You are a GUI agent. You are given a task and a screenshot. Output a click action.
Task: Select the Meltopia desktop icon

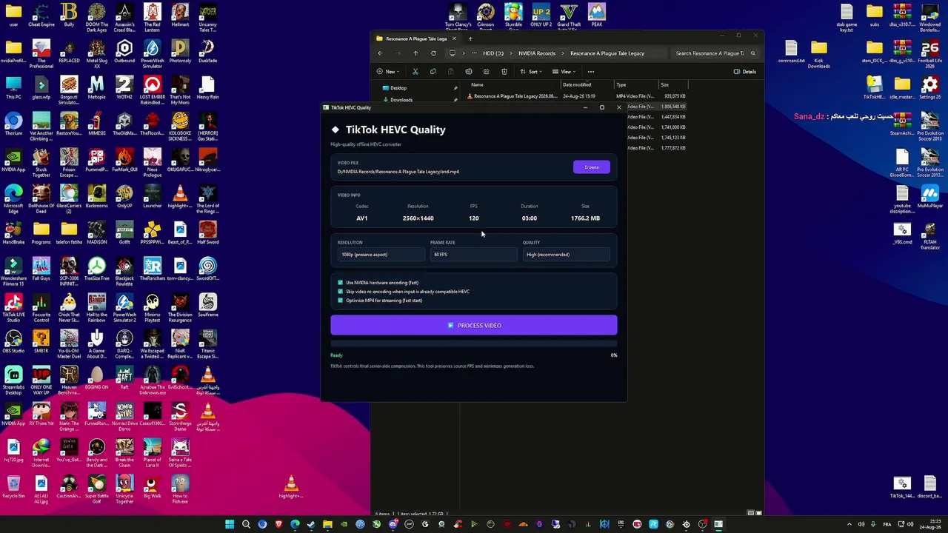[x=97, y=88]
